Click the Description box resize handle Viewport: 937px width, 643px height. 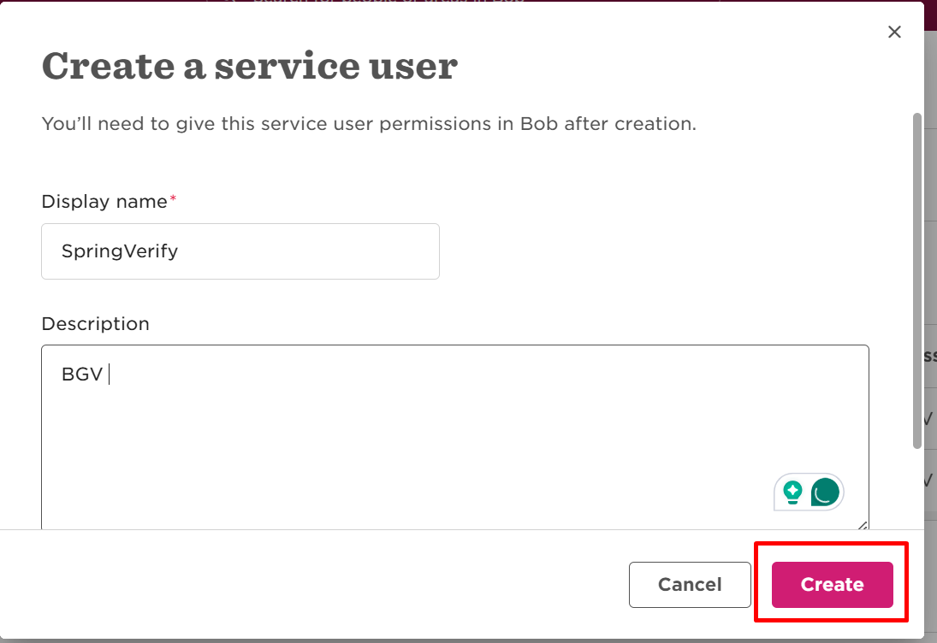pyautogui.click(x=863, y=525)
